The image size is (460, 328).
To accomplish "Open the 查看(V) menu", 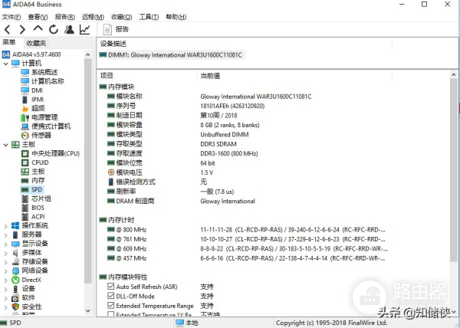I will 38,17.
